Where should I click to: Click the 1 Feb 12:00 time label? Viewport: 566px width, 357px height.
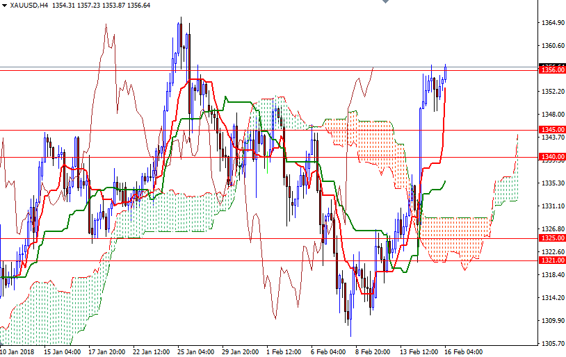tap(284, 352)
